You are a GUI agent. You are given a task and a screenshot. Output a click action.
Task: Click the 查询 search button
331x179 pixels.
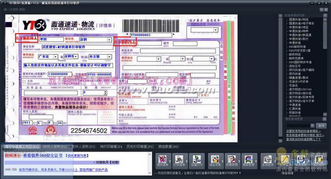[x=321, y=126]
